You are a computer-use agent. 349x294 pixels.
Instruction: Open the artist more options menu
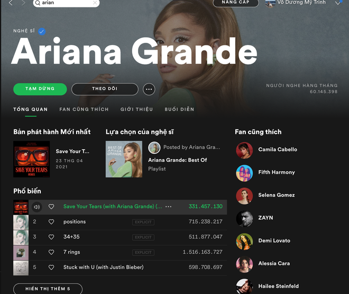(149, 89)
